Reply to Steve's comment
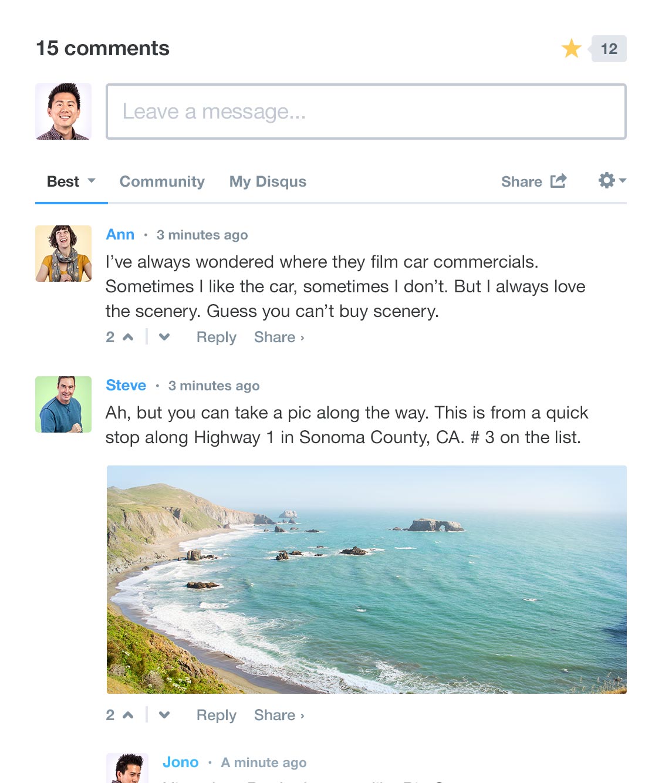The width and height of the screenshot is (662, 783). [216, 716]
